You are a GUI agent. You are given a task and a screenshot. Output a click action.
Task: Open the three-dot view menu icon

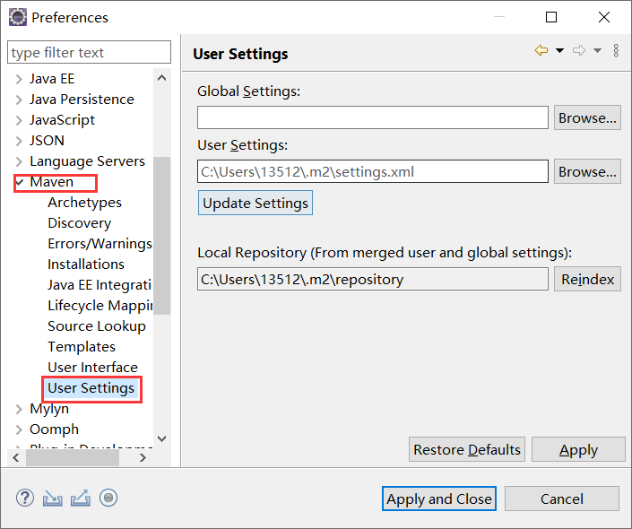click(616, 50)
